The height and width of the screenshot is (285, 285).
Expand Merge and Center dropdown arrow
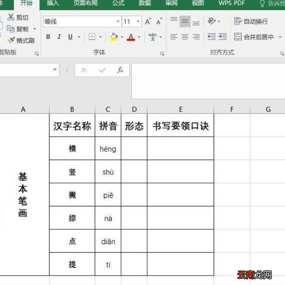point(280,37)
